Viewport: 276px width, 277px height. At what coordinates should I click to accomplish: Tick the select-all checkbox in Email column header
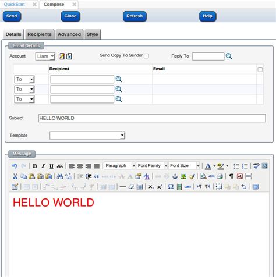(x=260, y=69)
